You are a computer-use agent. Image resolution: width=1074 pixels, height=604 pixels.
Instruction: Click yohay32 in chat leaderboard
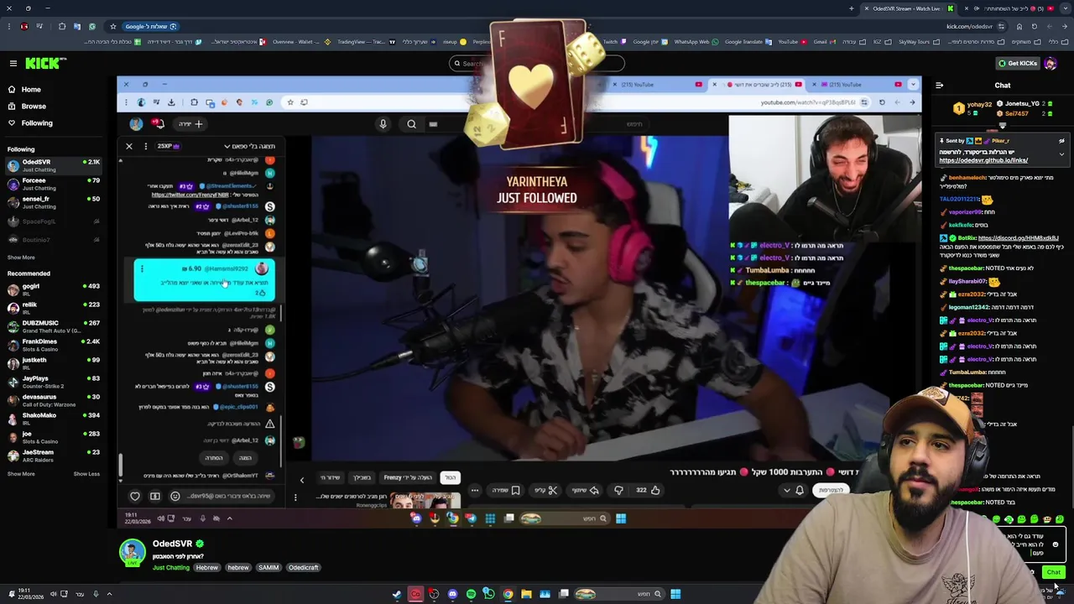tap(979, 105)
